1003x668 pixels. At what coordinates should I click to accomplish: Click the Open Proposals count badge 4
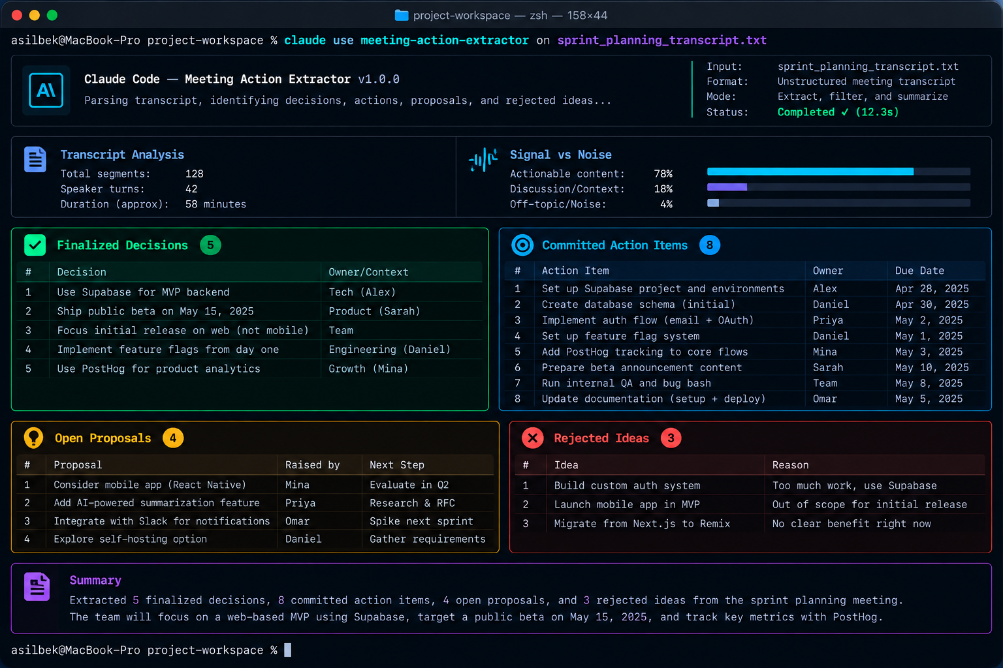(173, 438)
